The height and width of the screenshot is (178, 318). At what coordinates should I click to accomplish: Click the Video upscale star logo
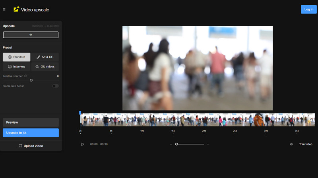pyautogui.click(x=16, y=9)
